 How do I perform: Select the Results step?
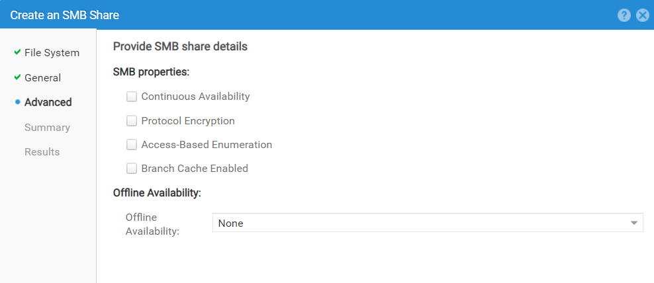tap(42, 152)
